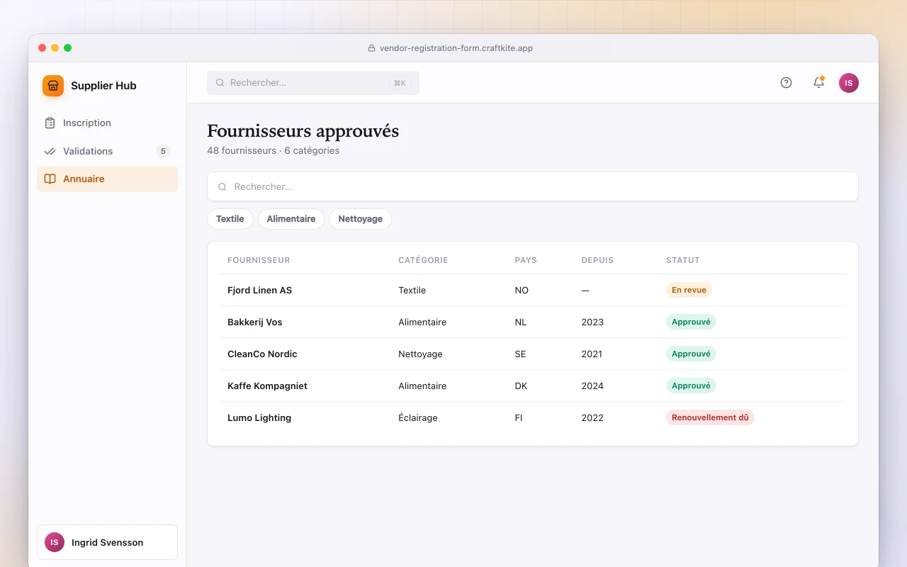Toggle the Textile filter chip
This screenshot has height=567, width=907.
pos(230,219)
